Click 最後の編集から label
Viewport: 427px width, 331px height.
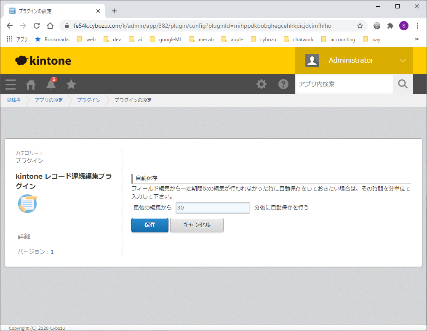coord(152,207)
